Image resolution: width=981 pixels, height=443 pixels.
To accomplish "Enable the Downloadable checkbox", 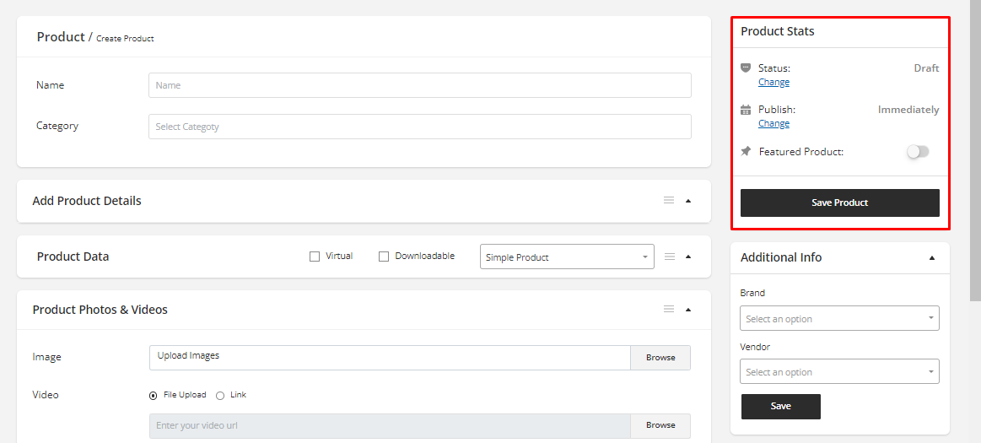I will coord(384,257).
